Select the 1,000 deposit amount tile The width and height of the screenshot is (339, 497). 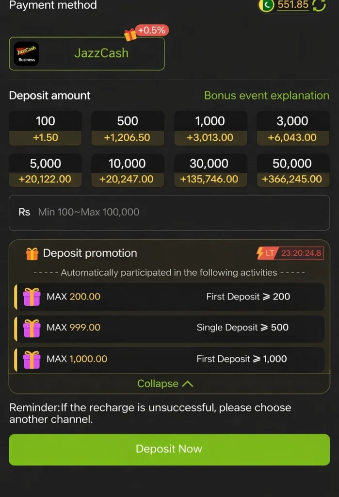click(x=210, y=128)
